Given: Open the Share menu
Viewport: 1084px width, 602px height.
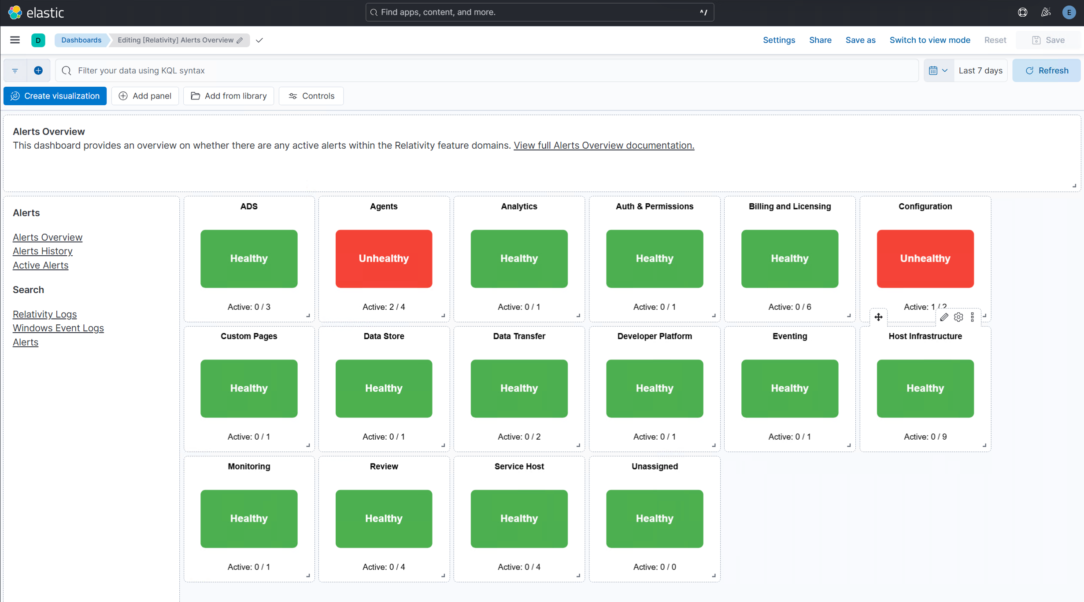Looking at the screenshot, I should 820,40.
